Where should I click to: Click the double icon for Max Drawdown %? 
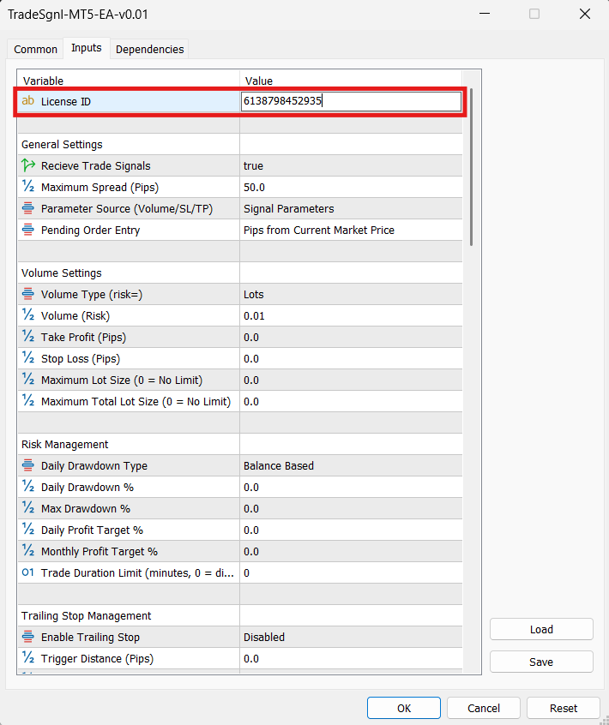click(x=28, y=507)
